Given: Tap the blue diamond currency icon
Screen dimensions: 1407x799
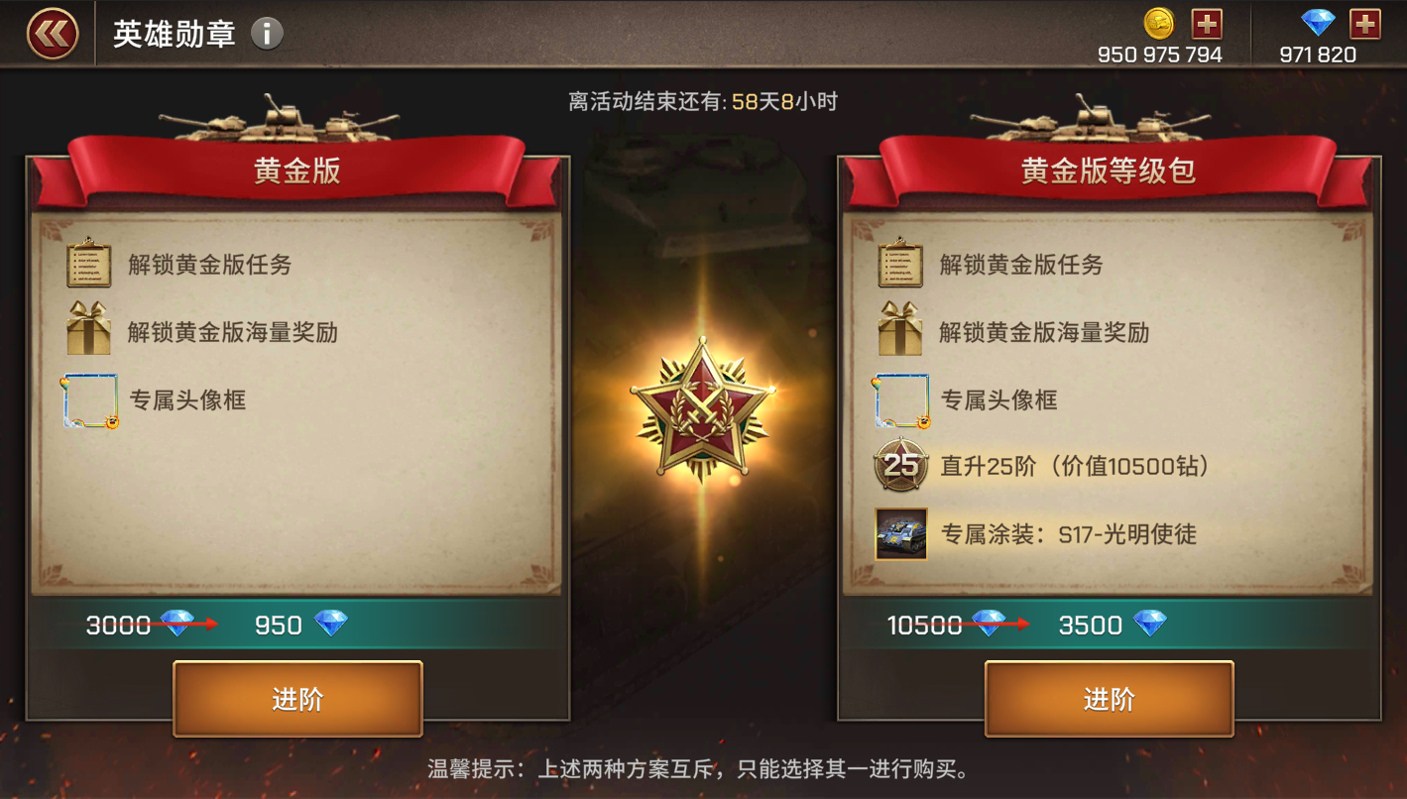Looking at the screenshot, I should [x=1318, y=23].
